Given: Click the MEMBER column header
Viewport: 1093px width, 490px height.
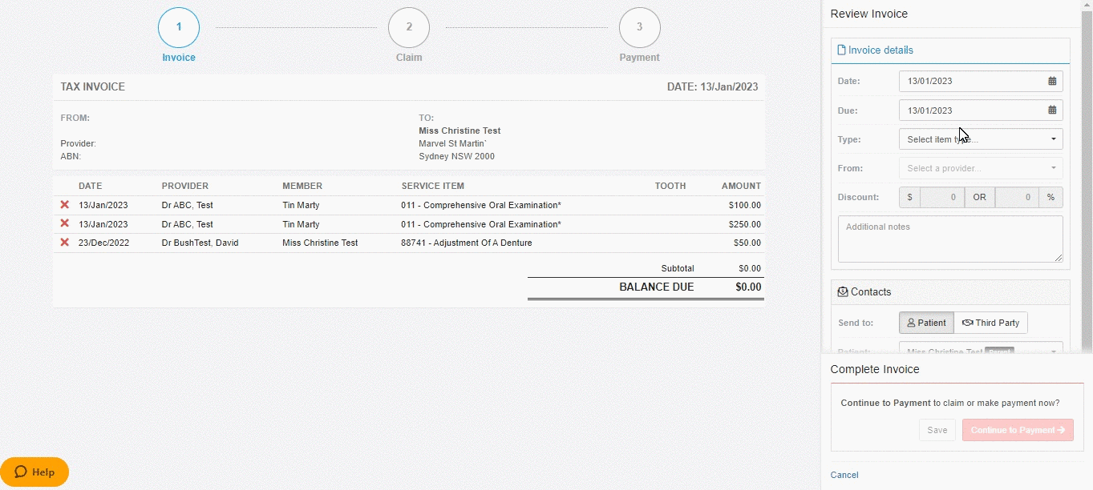Looking at the screenshot, I should point(302,186).
